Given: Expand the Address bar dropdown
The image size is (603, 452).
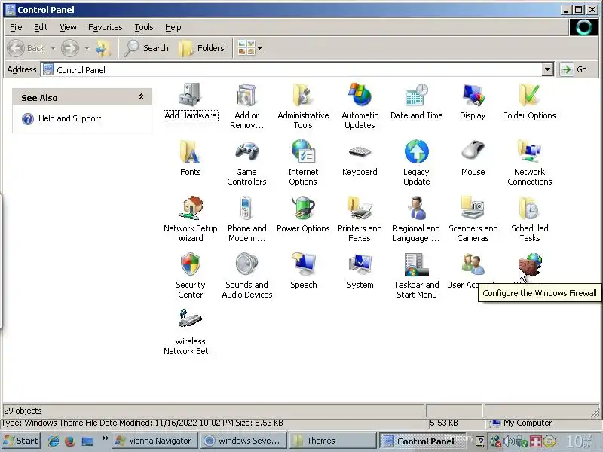Looking at the screenshot, I should click(548, 69).
